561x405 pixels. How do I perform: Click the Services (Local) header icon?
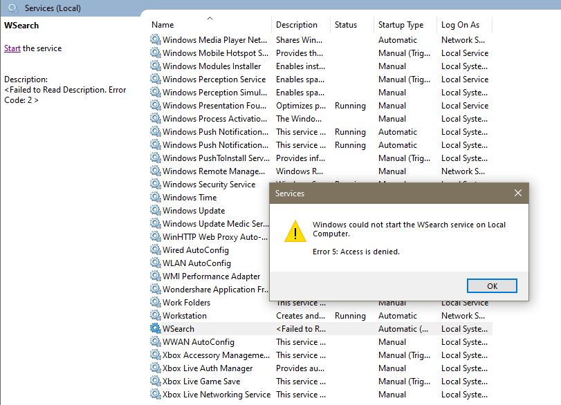coord(13,8)
